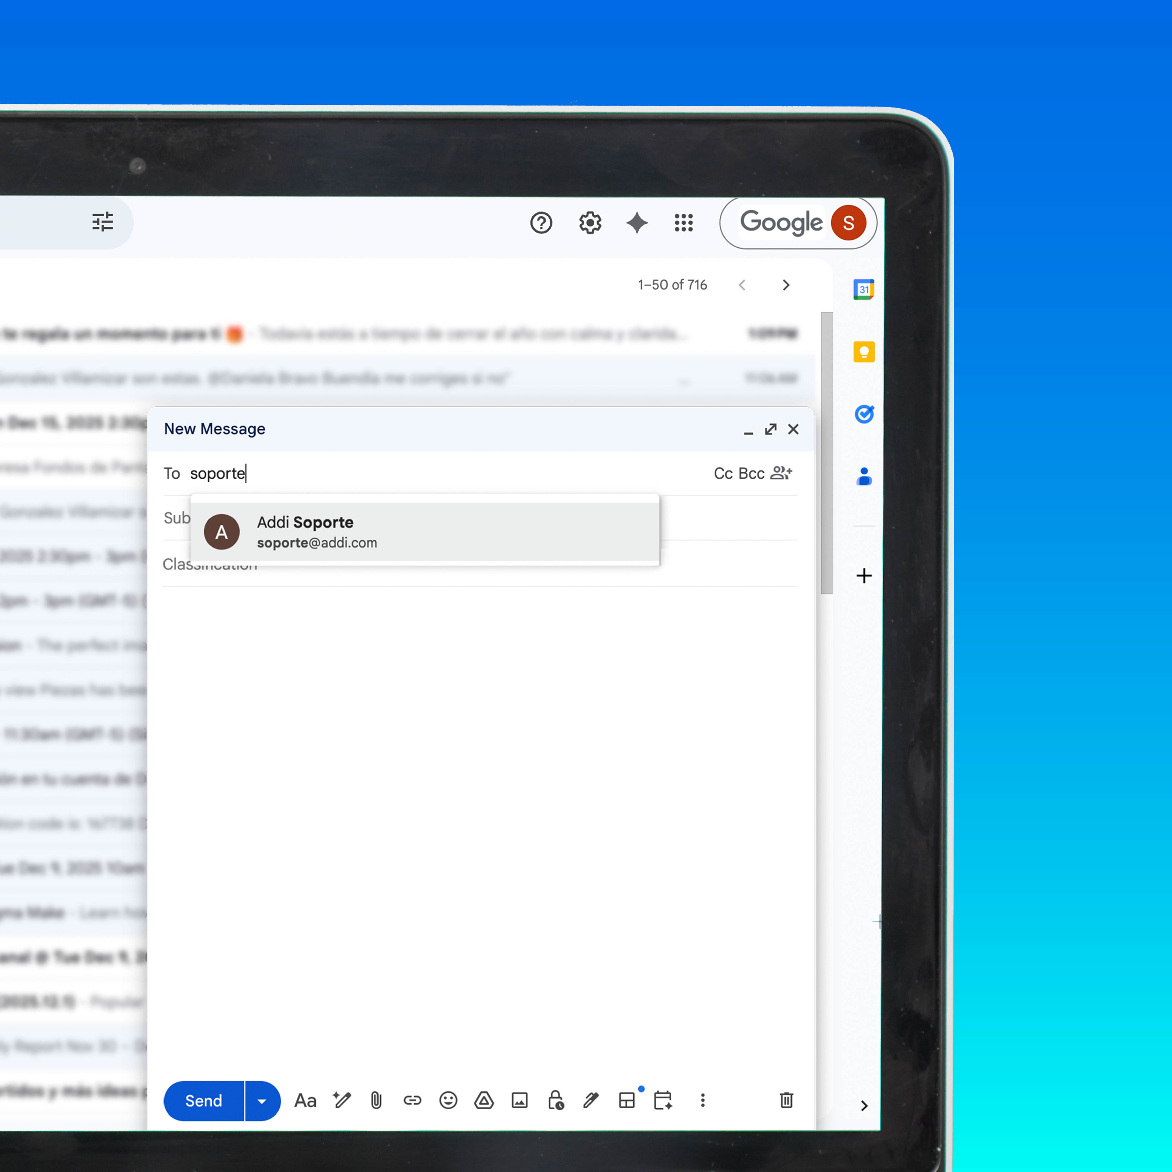This screenshot has height=1172, width=1172.
Task: Open the emoji picker
Action: 448,1100
